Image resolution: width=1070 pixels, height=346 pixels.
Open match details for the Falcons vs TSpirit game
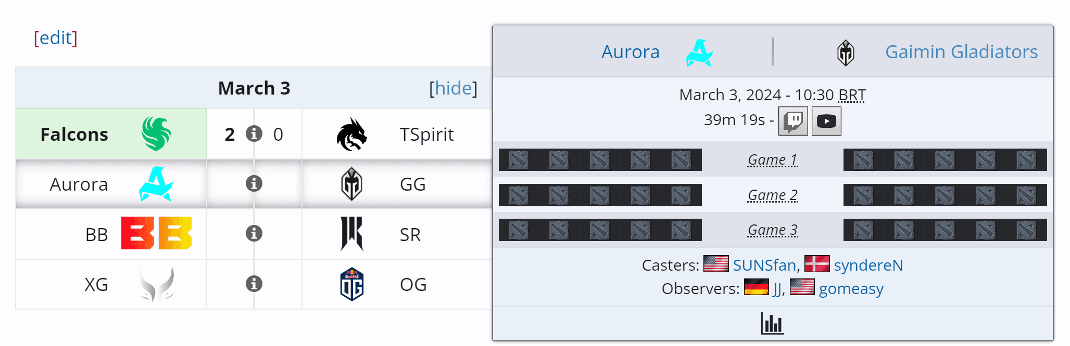(254, 134)
